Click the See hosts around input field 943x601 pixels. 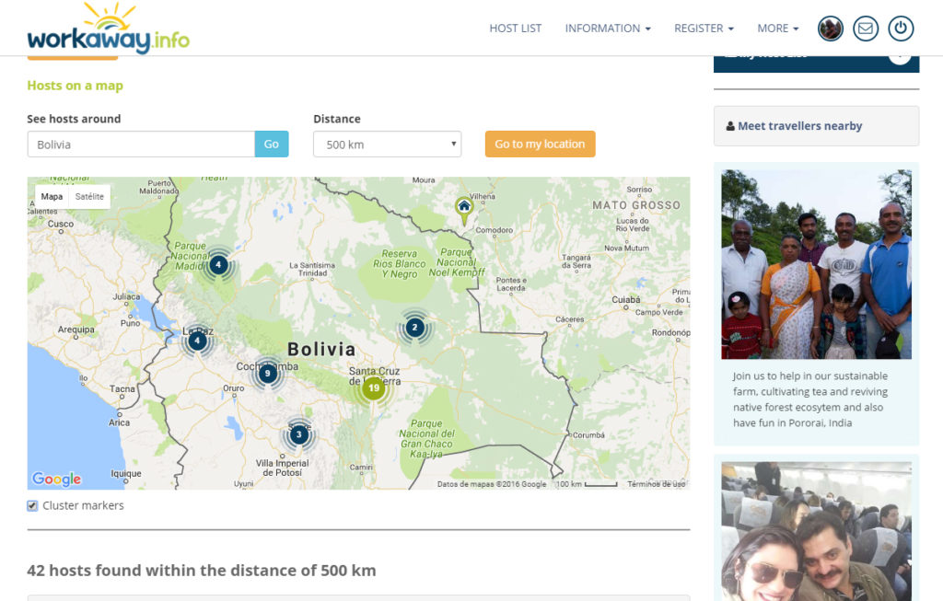(141, 144)
